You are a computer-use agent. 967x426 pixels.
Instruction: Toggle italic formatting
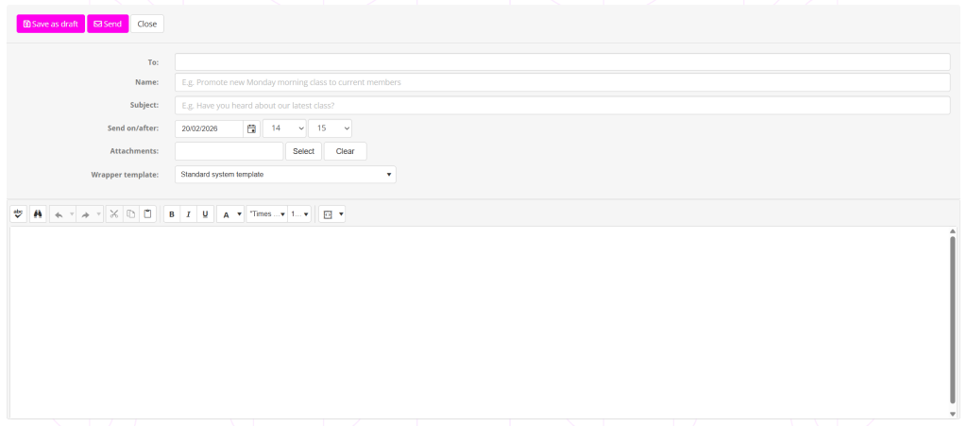188,214
